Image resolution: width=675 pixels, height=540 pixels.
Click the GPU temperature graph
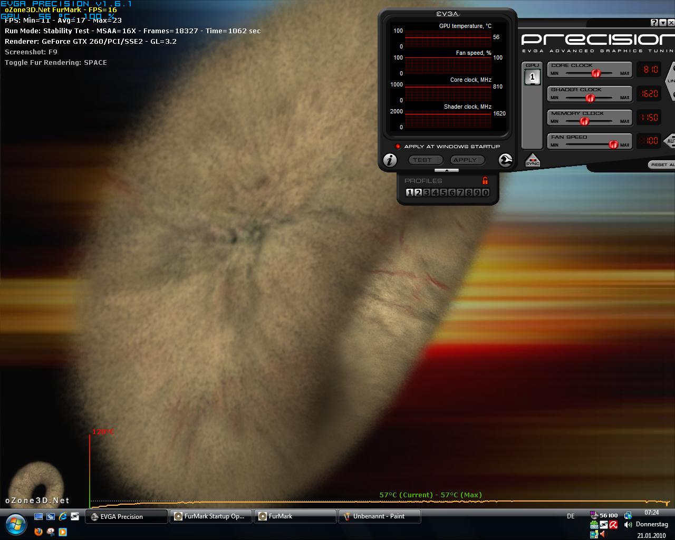[448, 38]
